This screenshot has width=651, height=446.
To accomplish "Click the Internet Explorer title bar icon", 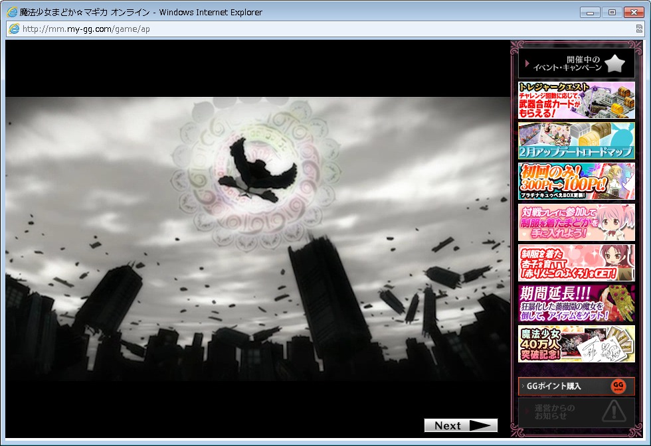I will click(x=12, y=12).
